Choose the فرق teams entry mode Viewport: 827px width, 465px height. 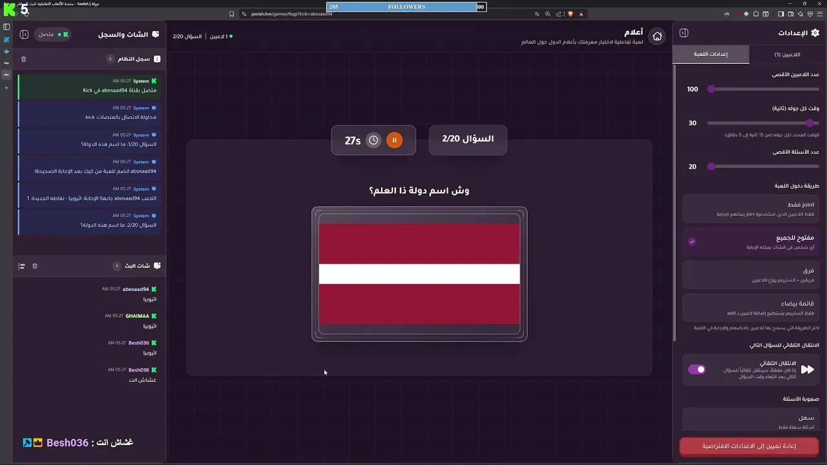751,275
